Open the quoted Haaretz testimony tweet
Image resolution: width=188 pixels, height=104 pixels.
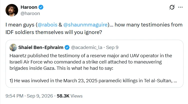(95, 64)
